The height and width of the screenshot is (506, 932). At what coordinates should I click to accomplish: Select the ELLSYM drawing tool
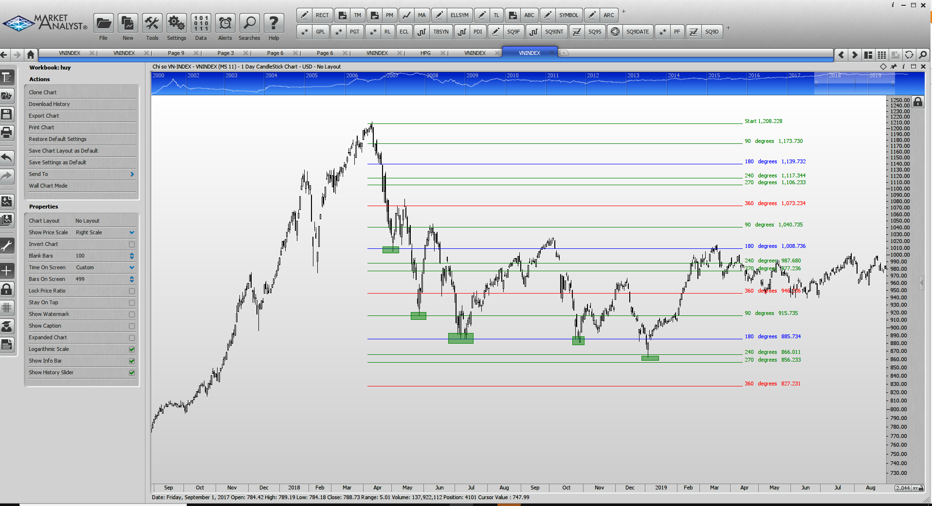click(459, 15)
